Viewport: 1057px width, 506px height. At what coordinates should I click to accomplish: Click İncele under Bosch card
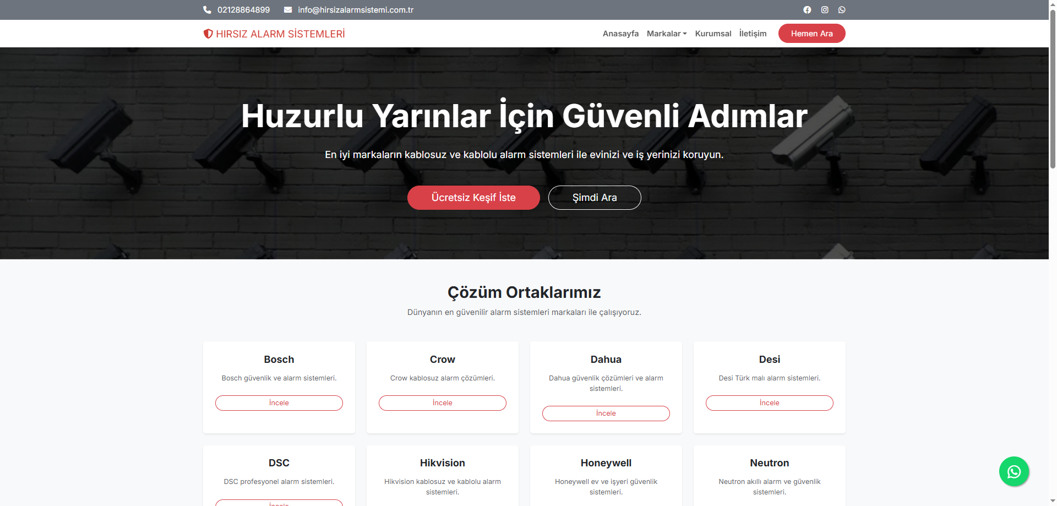click(279, 403)
